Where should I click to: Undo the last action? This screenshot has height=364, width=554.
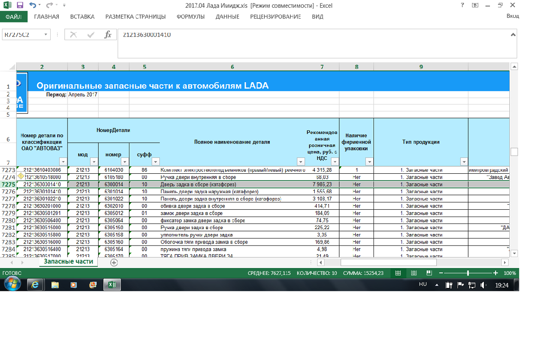(x=32, y=5)
